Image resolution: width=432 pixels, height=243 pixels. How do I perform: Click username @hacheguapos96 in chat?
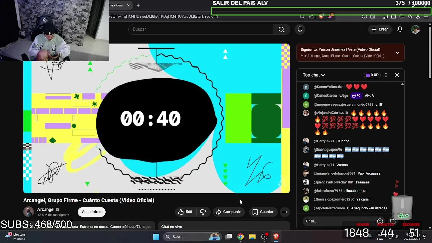click(x=328, y=150)
